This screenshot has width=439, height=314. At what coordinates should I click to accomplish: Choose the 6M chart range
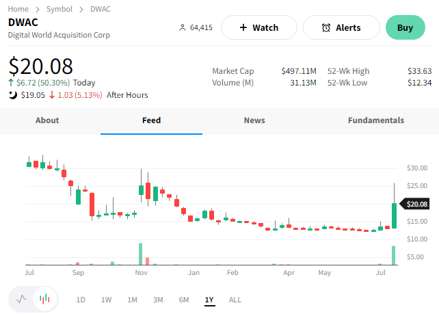184,300
